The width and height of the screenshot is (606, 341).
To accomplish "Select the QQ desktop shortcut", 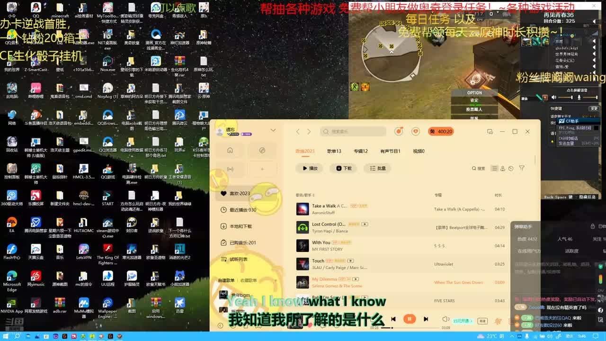I will coord(36,10).
